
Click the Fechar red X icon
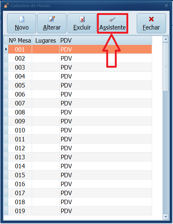click(151, 19)
